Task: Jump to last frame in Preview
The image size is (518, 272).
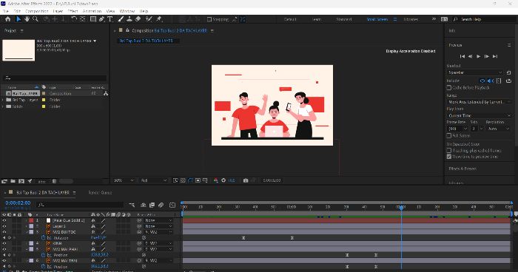Action: point(495,56)
